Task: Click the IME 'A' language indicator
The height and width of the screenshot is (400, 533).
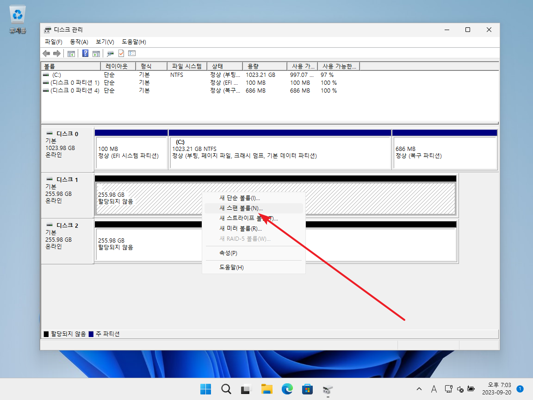Action: (434, 389)
